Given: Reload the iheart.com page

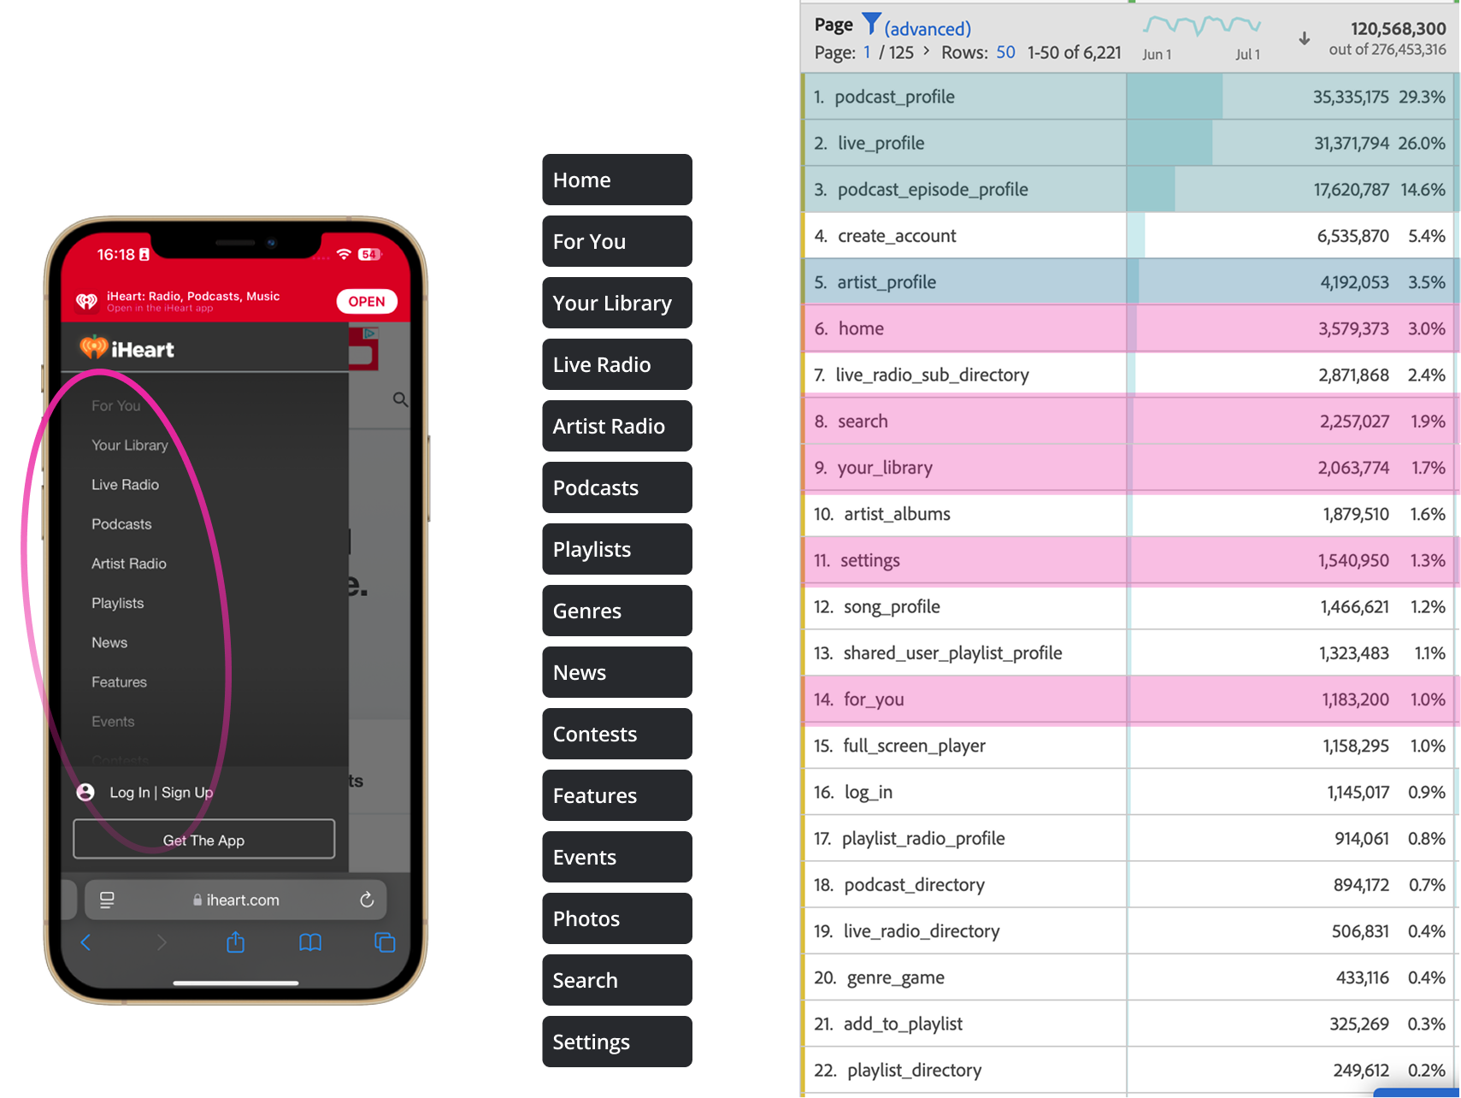Looking at the screenshot, I should click(x=367, y=900).
